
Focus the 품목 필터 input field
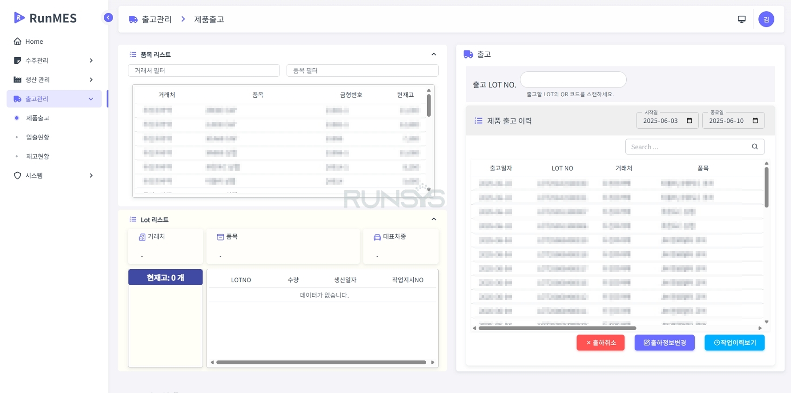[362, 70]
